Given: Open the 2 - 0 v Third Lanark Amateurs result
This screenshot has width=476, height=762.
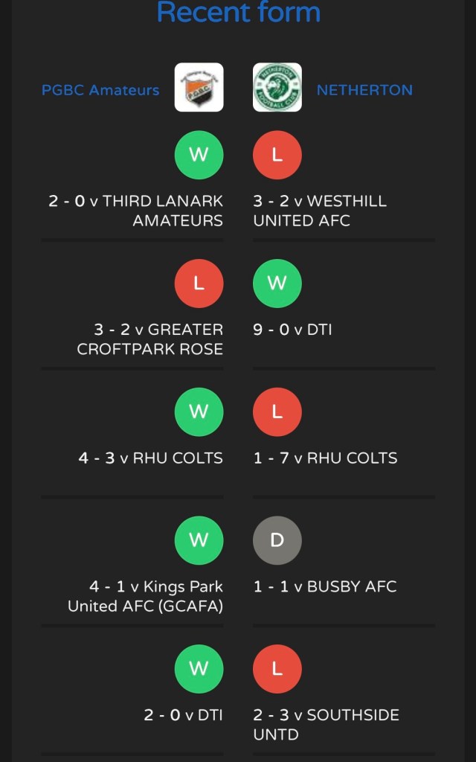Looking at the screenshot, I should 136,211.
